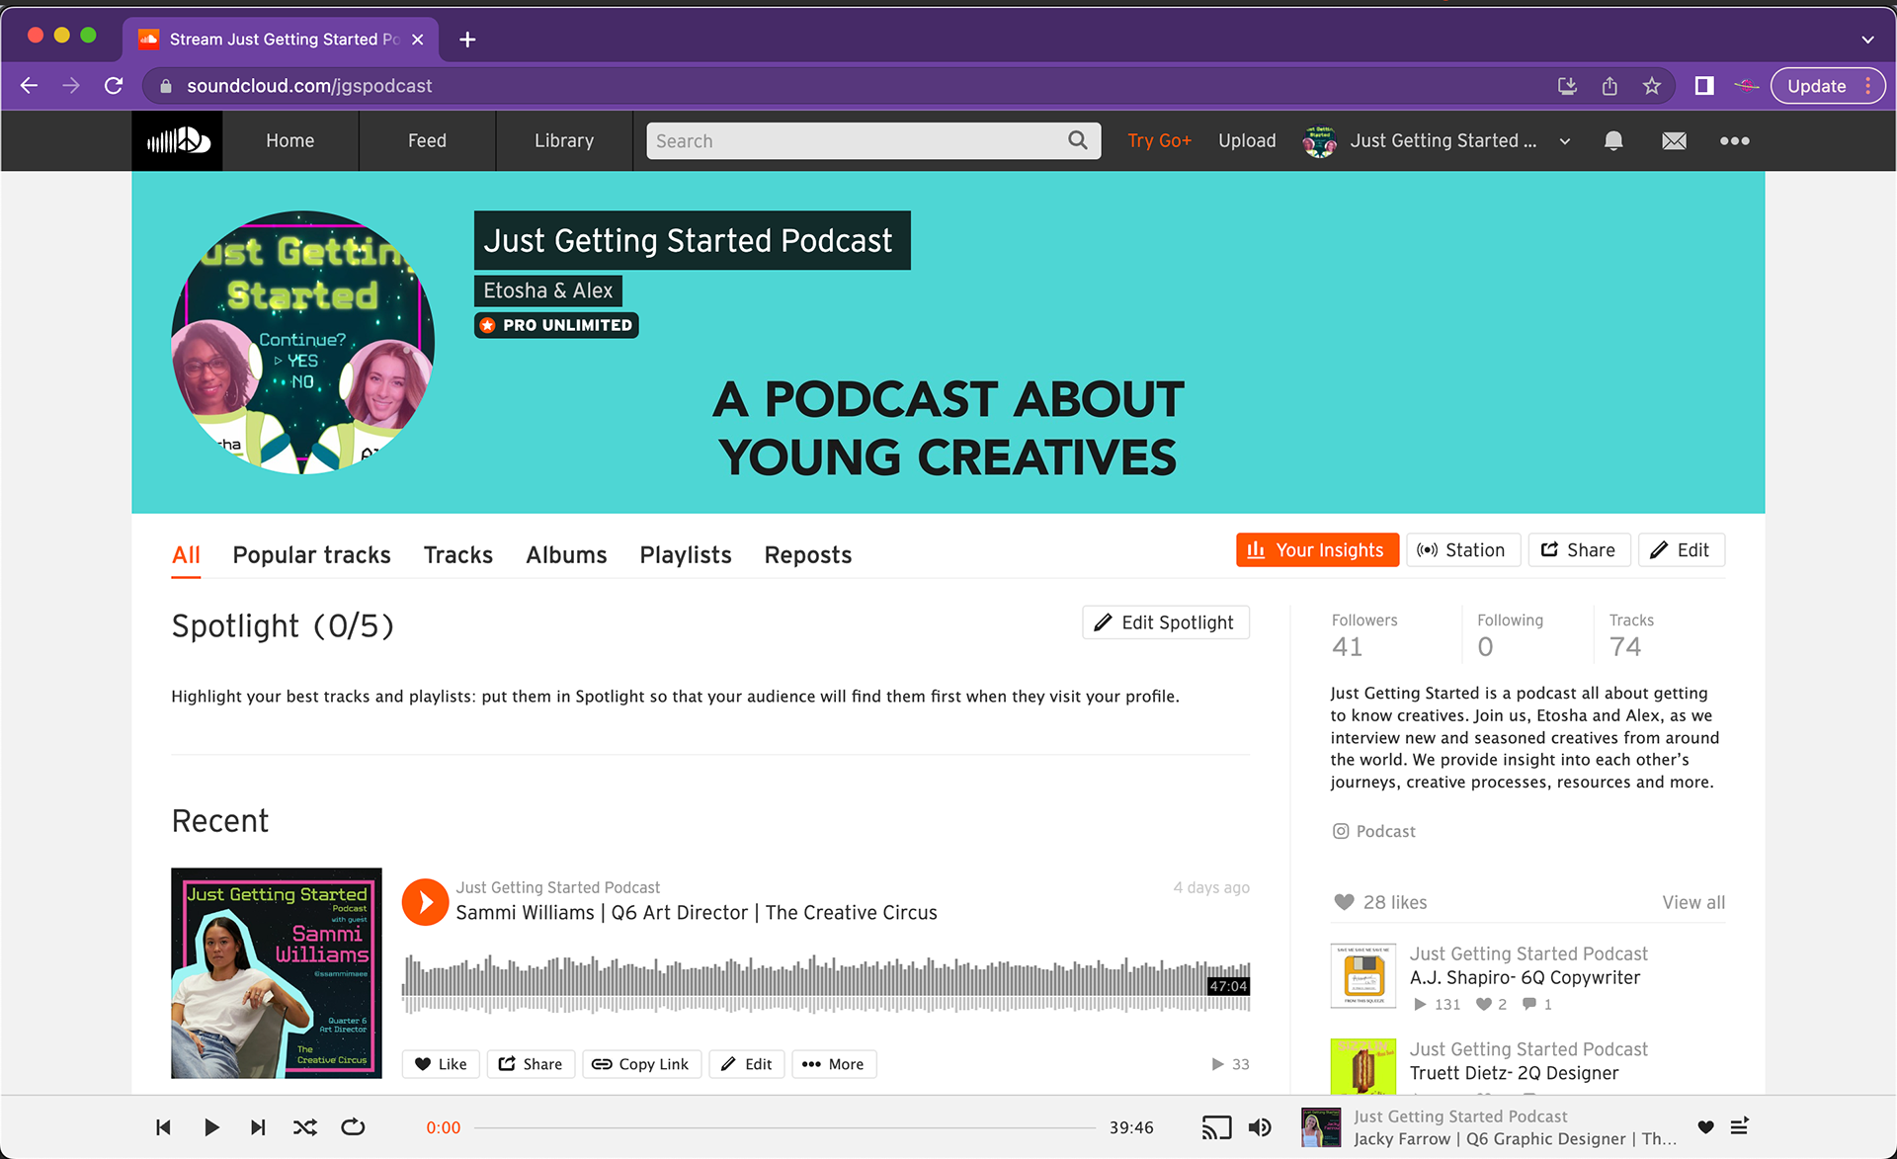Open the Sammi Williams track artwork
Image resolution: width=1897 pixels, height=1159 pixels.
pyautogui.click(x=277, y=973)
